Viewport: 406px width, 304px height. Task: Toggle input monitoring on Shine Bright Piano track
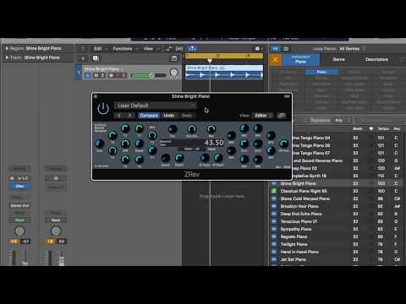tap(123, 75)
